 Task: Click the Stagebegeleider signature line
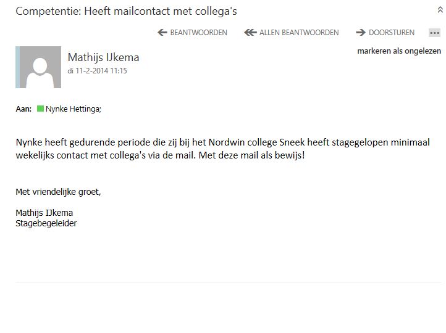pos(46,223)
